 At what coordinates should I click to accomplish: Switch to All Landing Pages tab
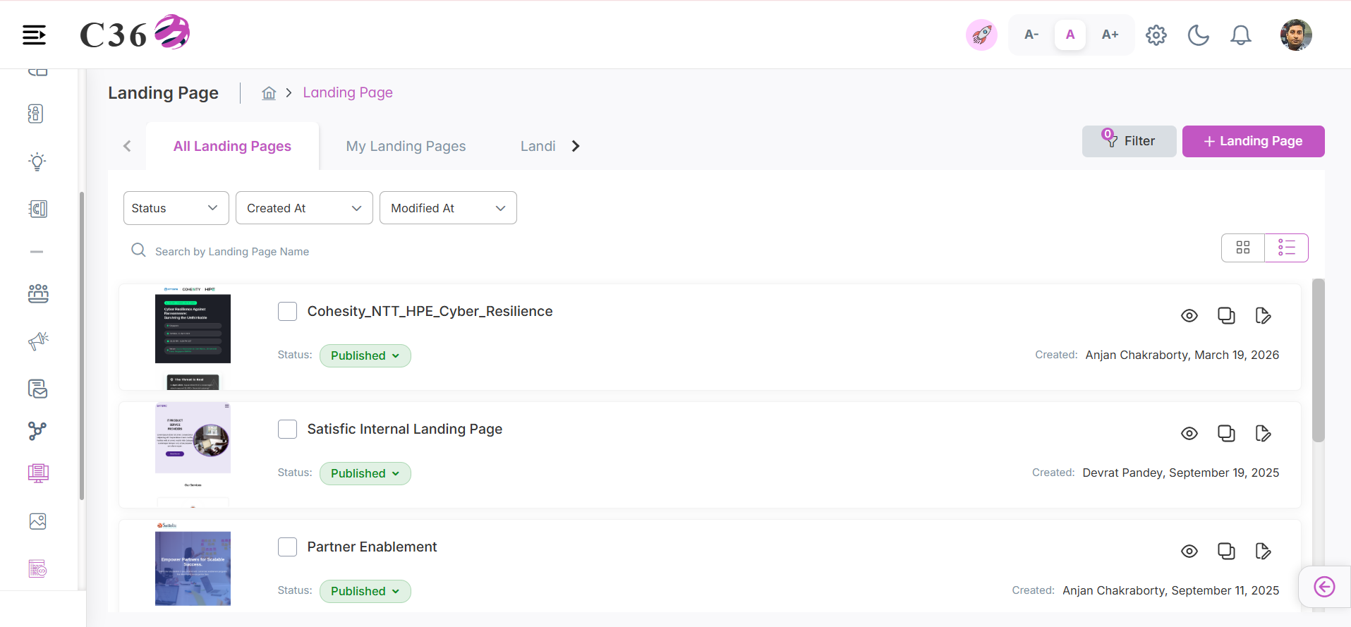[232, 146]
